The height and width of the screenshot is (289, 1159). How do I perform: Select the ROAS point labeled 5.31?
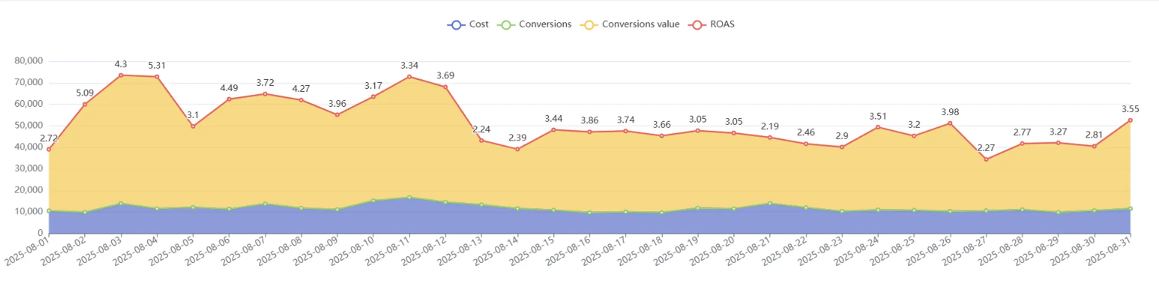157,77
